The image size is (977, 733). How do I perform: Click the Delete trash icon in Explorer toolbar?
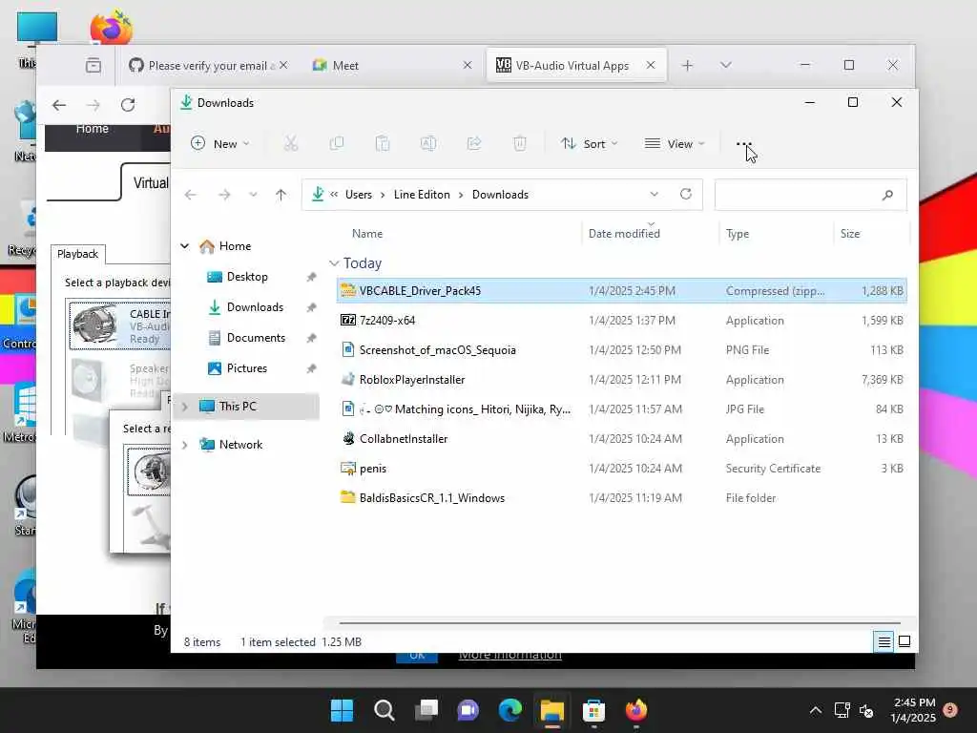[x=520, y=144]
